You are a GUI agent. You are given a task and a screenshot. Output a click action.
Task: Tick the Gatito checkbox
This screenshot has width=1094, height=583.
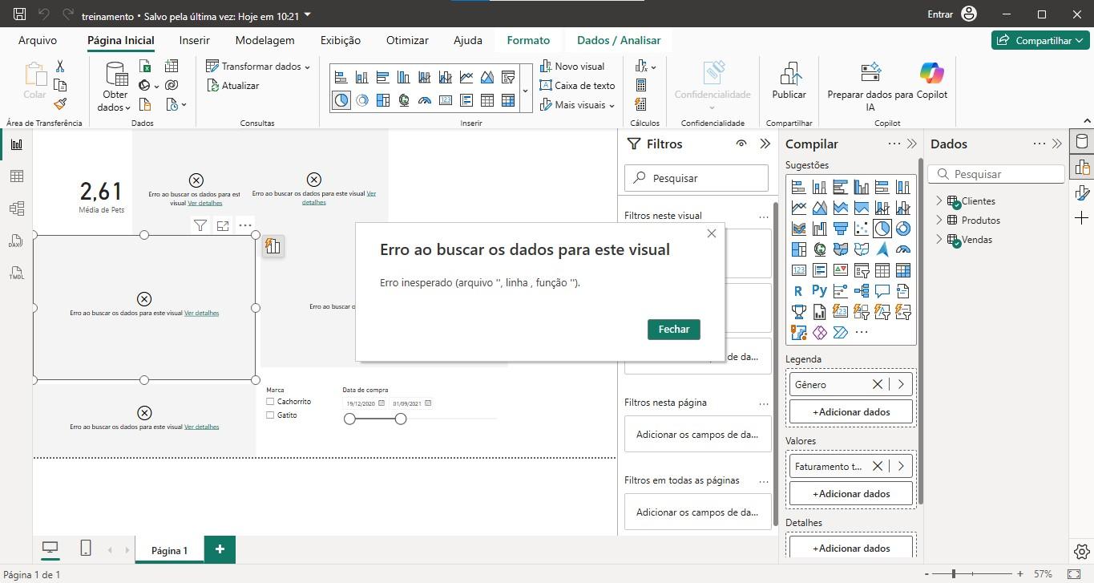[x=271, y=415]
